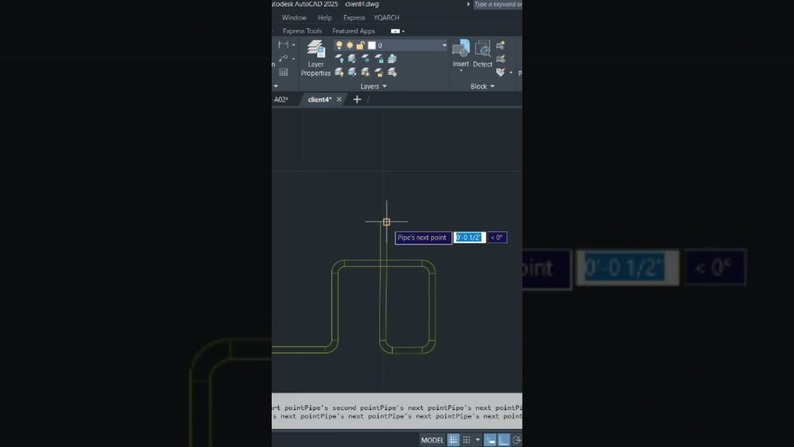
Task: Click the Make Current layer icon
Action: coord(392,59)
